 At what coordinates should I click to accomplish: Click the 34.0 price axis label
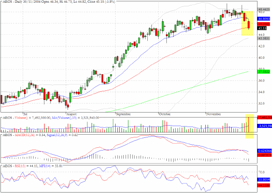261,92
